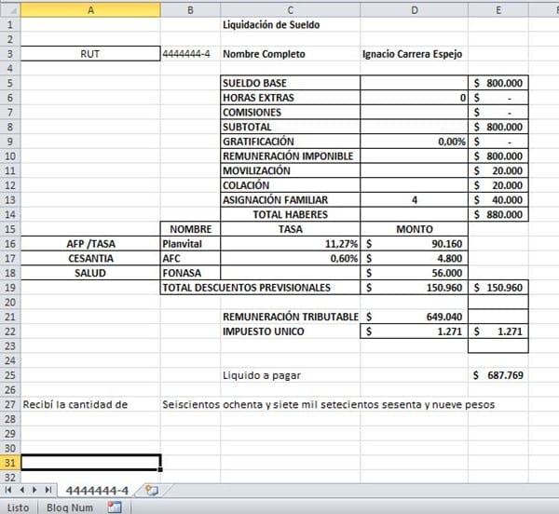Select the 0,00% gratificación rate cell
Viewport: 559px width, 514px height.
[414, 142]
